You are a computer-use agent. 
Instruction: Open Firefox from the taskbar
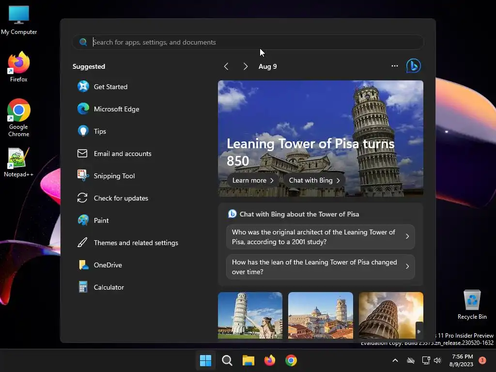tap(269, 360)
